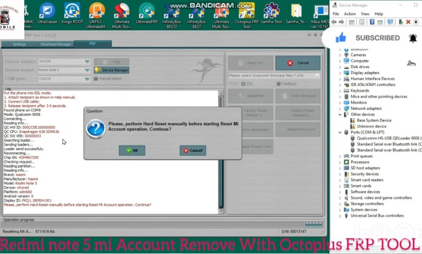The image size is (422, 254).
Task: Select Unknown device entry
Action: 371,126
